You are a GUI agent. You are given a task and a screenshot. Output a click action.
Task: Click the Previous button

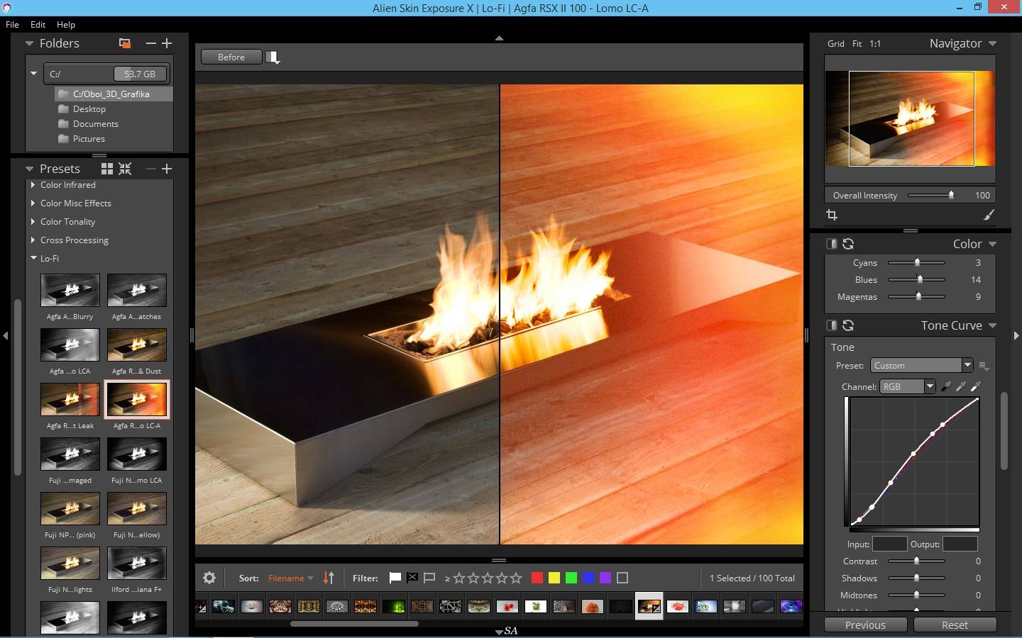(865, 625)
